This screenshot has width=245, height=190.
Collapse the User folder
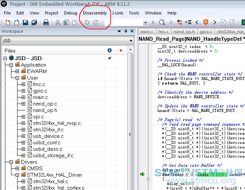coord(17,78)
